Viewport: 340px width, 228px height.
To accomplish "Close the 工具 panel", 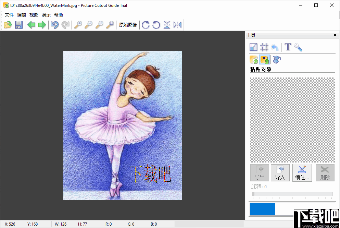I will (335, 35).
